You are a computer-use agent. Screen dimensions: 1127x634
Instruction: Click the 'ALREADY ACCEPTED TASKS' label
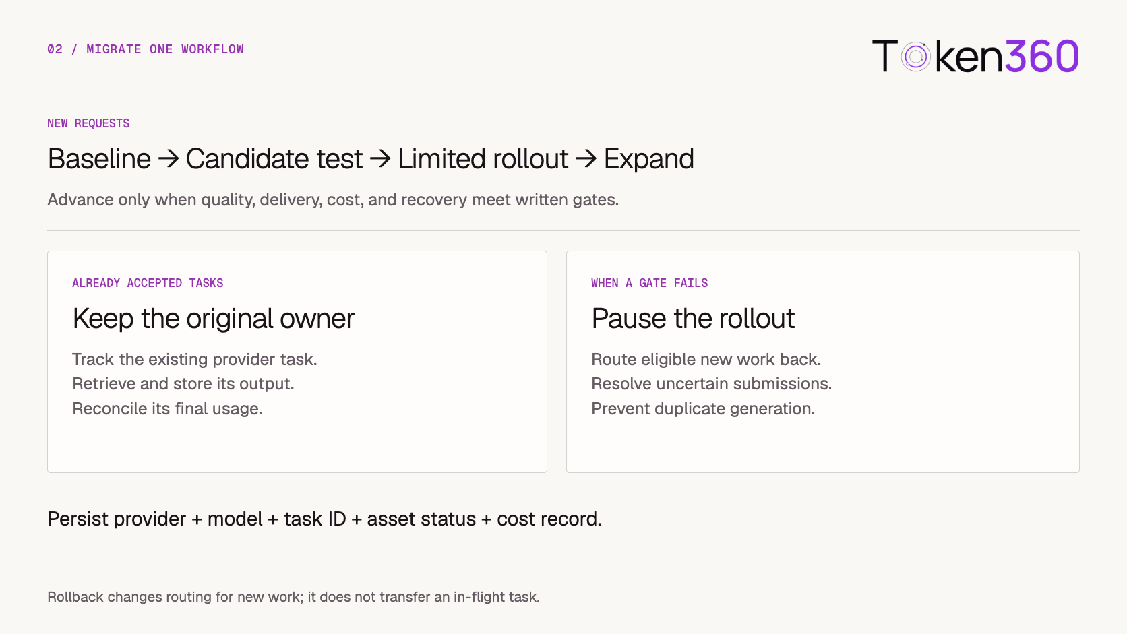point(148,283)
